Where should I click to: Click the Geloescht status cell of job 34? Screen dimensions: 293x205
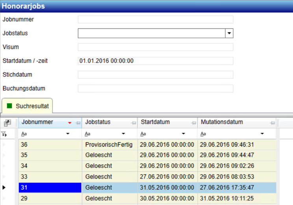110,166
